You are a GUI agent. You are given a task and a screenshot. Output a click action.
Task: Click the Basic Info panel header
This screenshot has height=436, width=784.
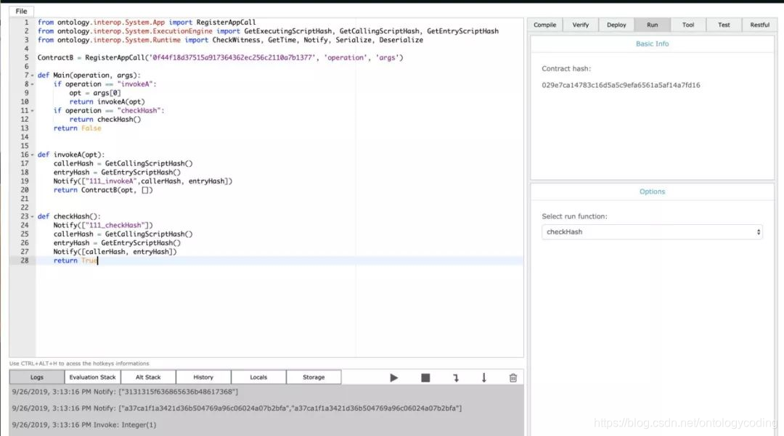coord(652,44)
